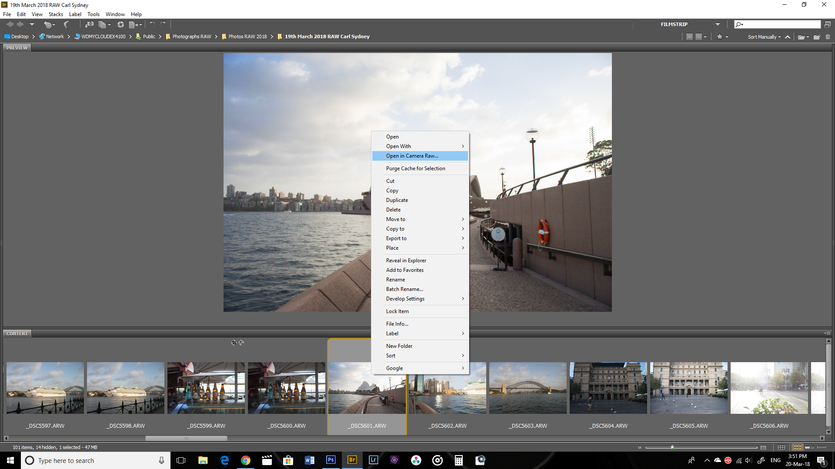
Task: Expand the FILMSTRIP workspace dropdown
Action: [718, 24]
